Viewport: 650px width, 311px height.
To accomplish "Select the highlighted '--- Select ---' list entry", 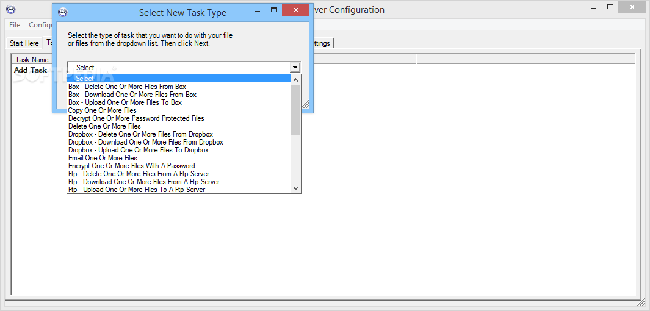I will (x=179, y=79).
